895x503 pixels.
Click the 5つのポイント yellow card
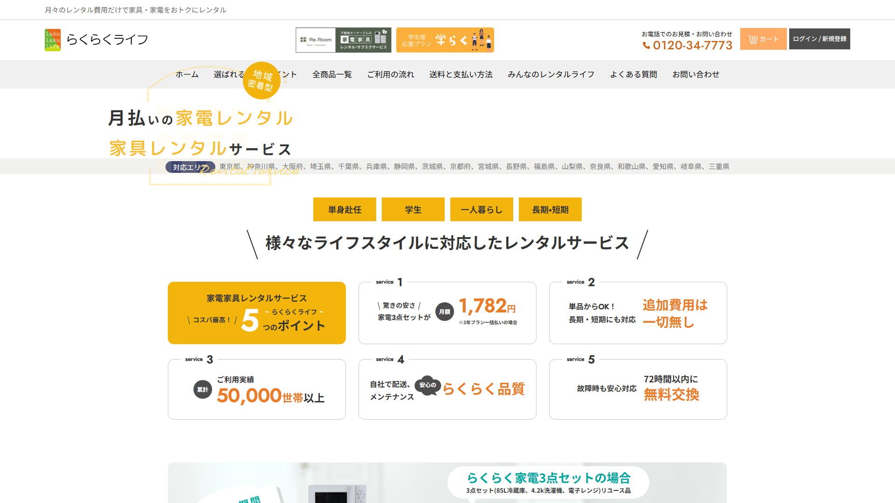[x=256, y=313]
